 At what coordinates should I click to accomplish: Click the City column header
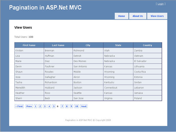pyautogui.click(x=88, y=45)
